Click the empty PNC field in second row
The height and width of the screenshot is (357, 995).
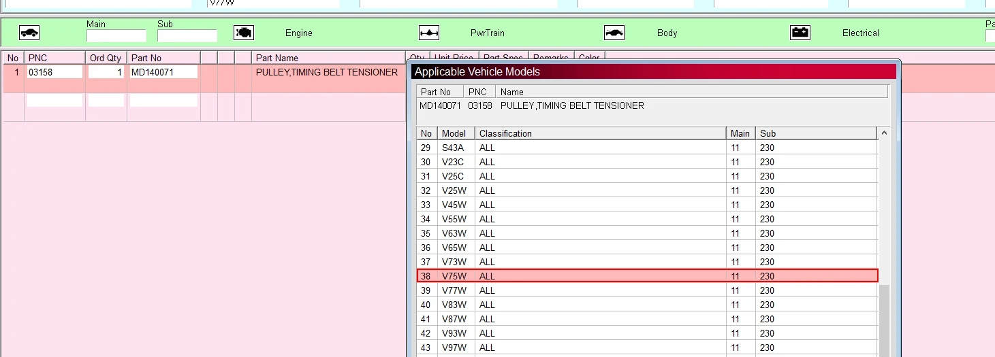coord(54,101)
